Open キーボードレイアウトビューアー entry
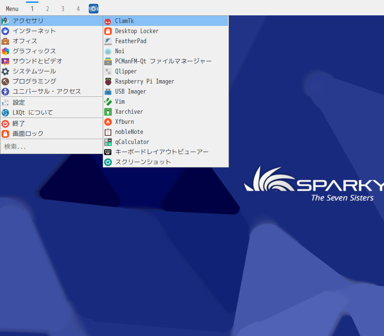Viewport: 384px width, 336px height. 166,152
